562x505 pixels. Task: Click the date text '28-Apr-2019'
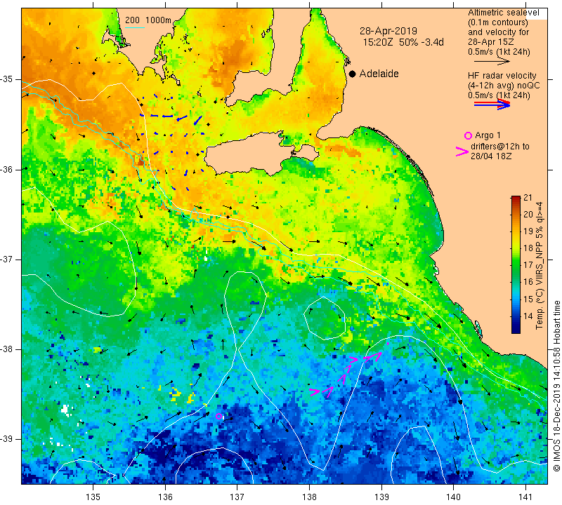click(x=388, y=31)
